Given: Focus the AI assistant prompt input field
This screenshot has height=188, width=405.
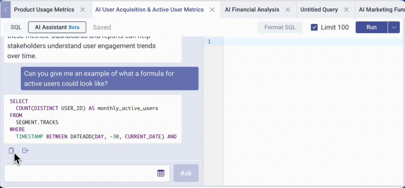Looking at the screenshot, I should click(78, 173).
